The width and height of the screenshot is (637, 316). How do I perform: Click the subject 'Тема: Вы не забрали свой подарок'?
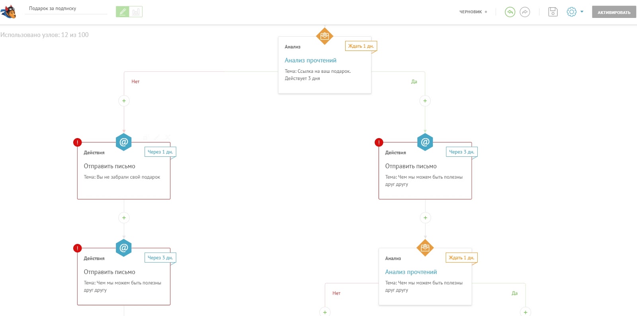point(122,177)
